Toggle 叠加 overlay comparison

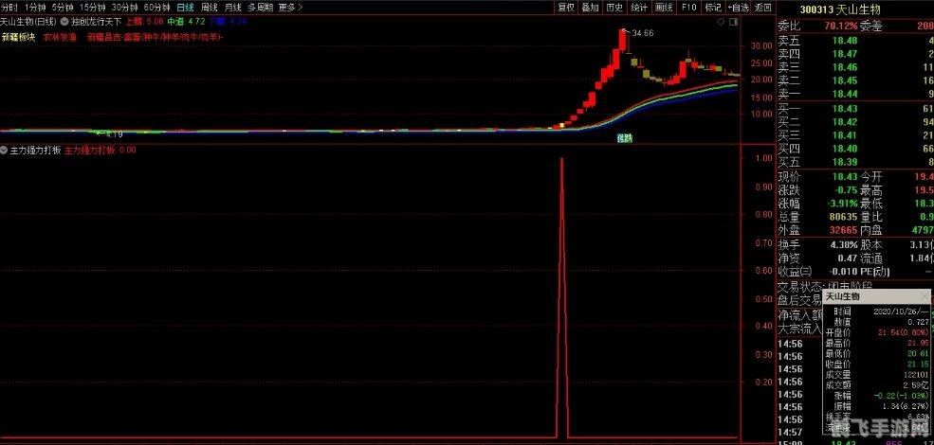tap(590, 7)
